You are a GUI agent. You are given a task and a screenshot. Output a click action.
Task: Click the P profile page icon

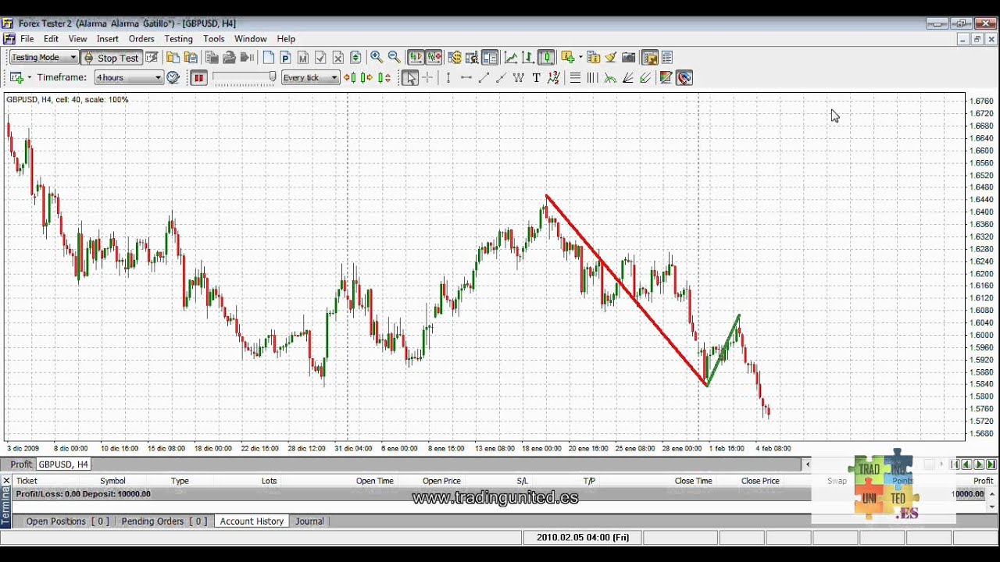coord(285,57)
